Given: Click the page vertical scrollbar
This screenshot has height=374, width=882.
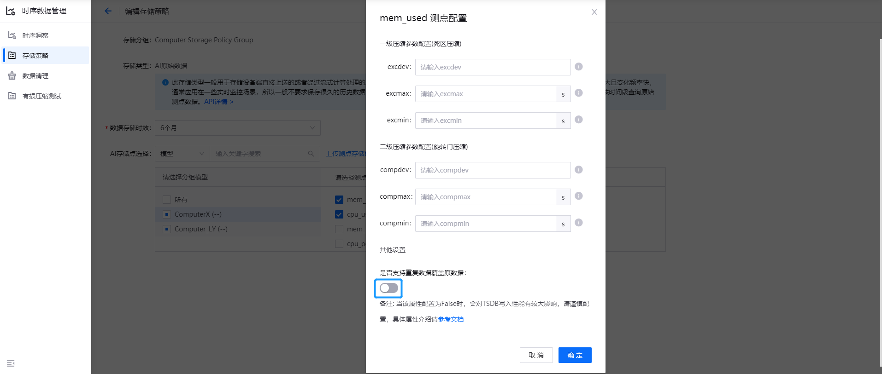Looking at the screenshot, I should tap(881, 202).
